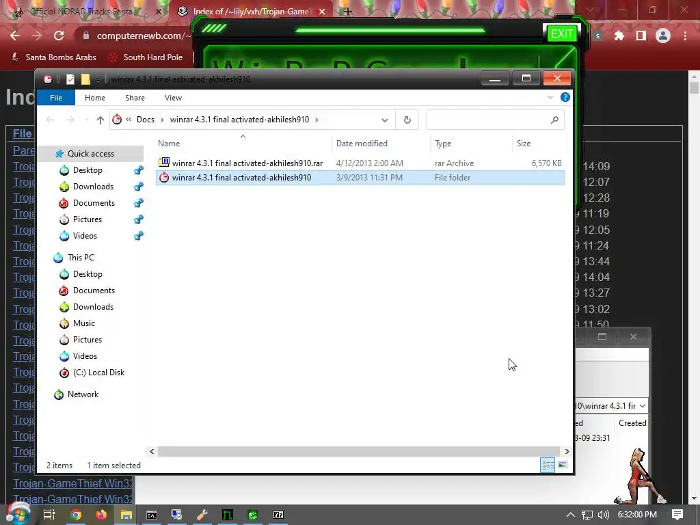Select This PC in navigation pane
Screen dimensions: 700x525
pos(81,258)
